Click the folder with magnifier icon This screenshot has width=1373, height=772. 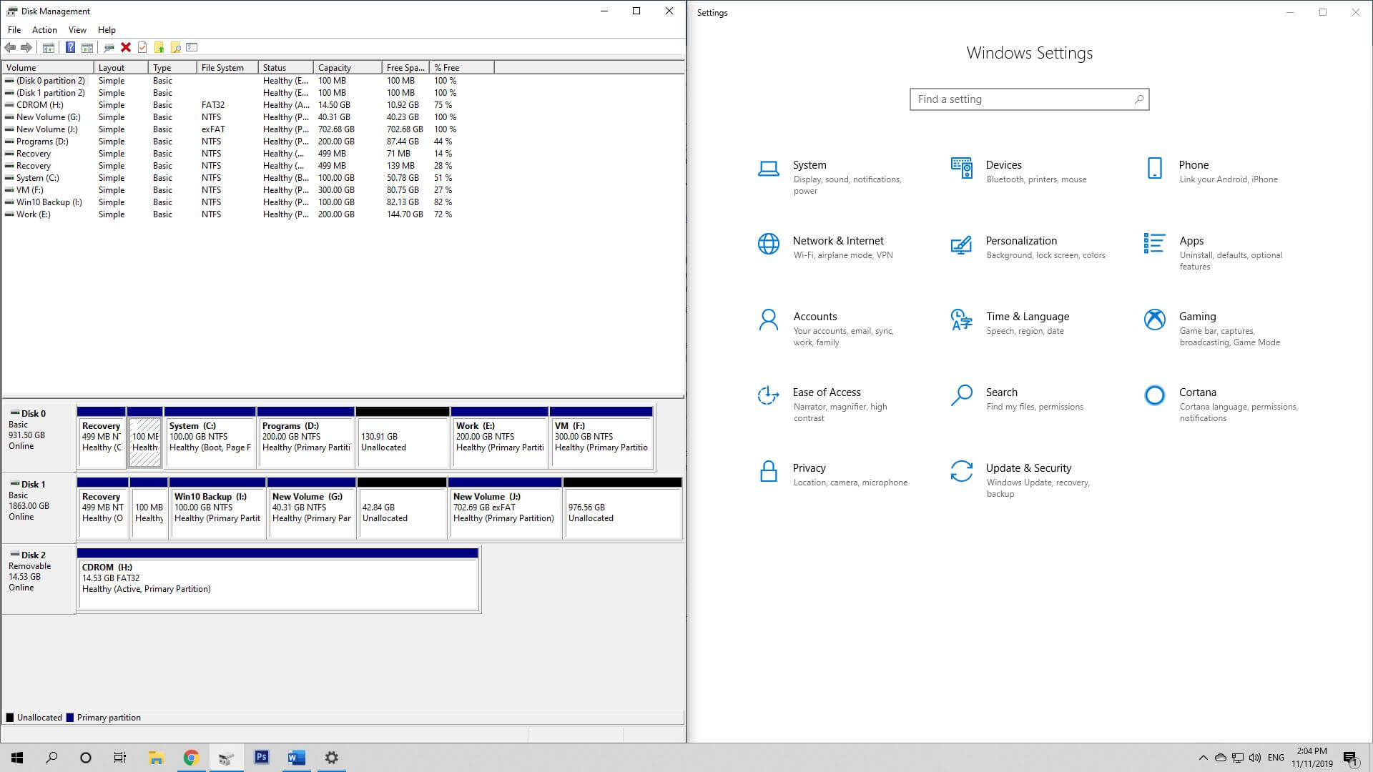click(175, 47)
